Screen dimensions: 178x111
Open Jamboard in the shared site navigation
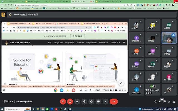point(80,42)
